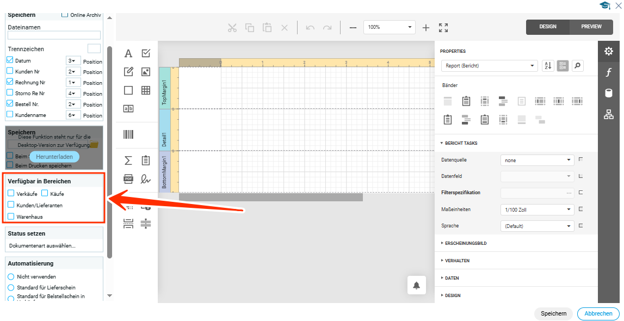This screenshot has width=624, height=321.
Task: Open the Expressions tab icon
Action: pos(609,72)
